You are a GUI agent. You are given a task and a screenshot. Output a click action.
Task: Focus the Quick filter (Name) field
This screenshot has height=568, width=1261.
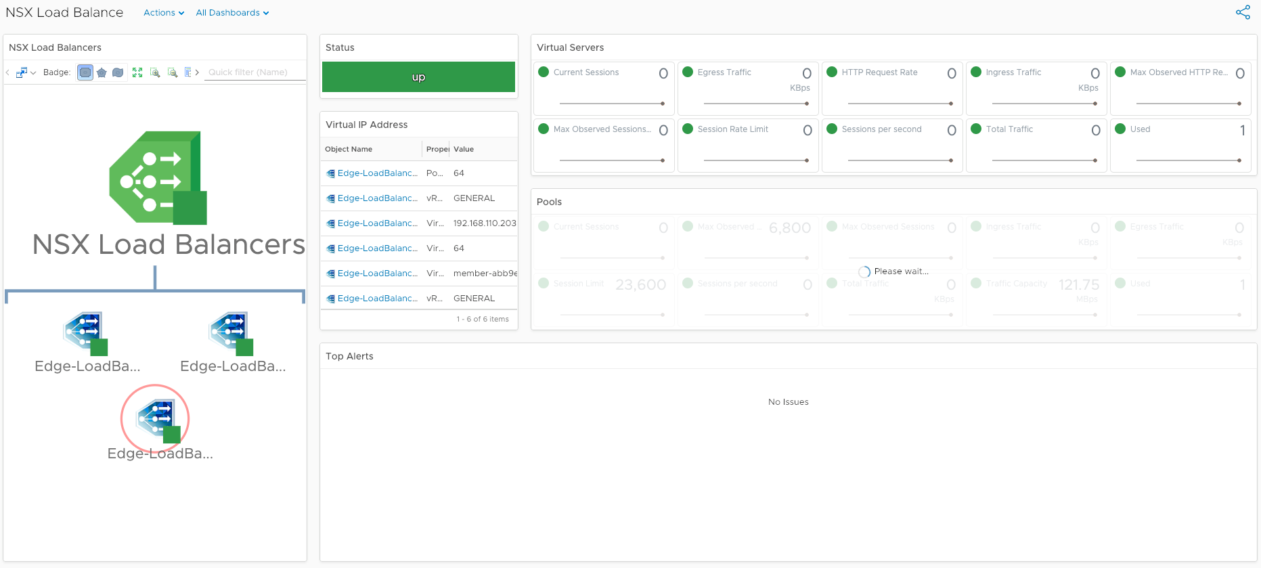pos(255,72)
